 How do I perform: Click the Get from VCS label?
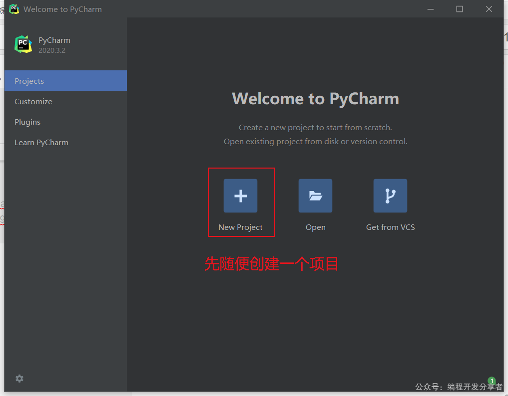pos(391,227)
